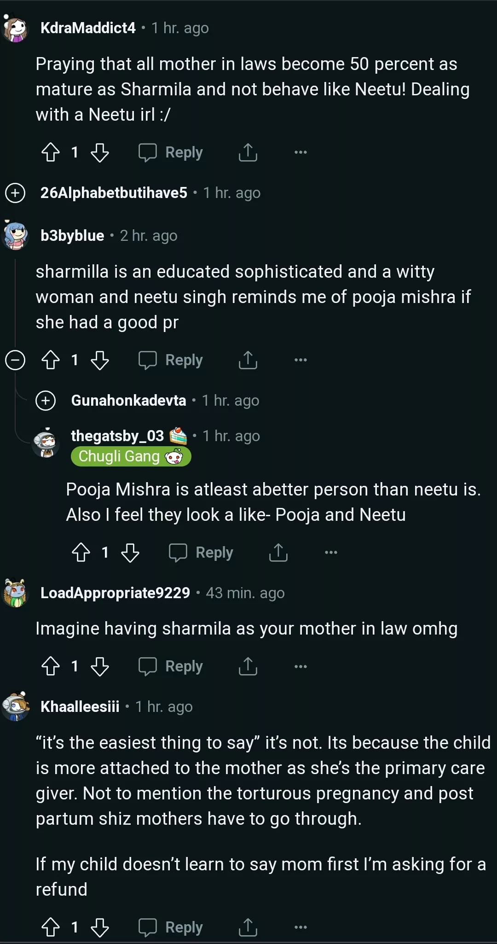
Task: Upvote LoadAppropriate9229's comment
Action: pyautogui.click(x=51, y=666)
